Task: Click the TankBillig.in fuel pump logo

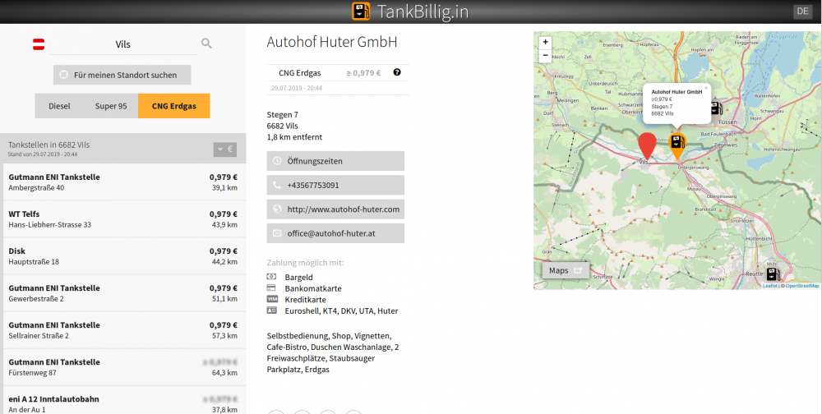Action: (x=361, y=11)
